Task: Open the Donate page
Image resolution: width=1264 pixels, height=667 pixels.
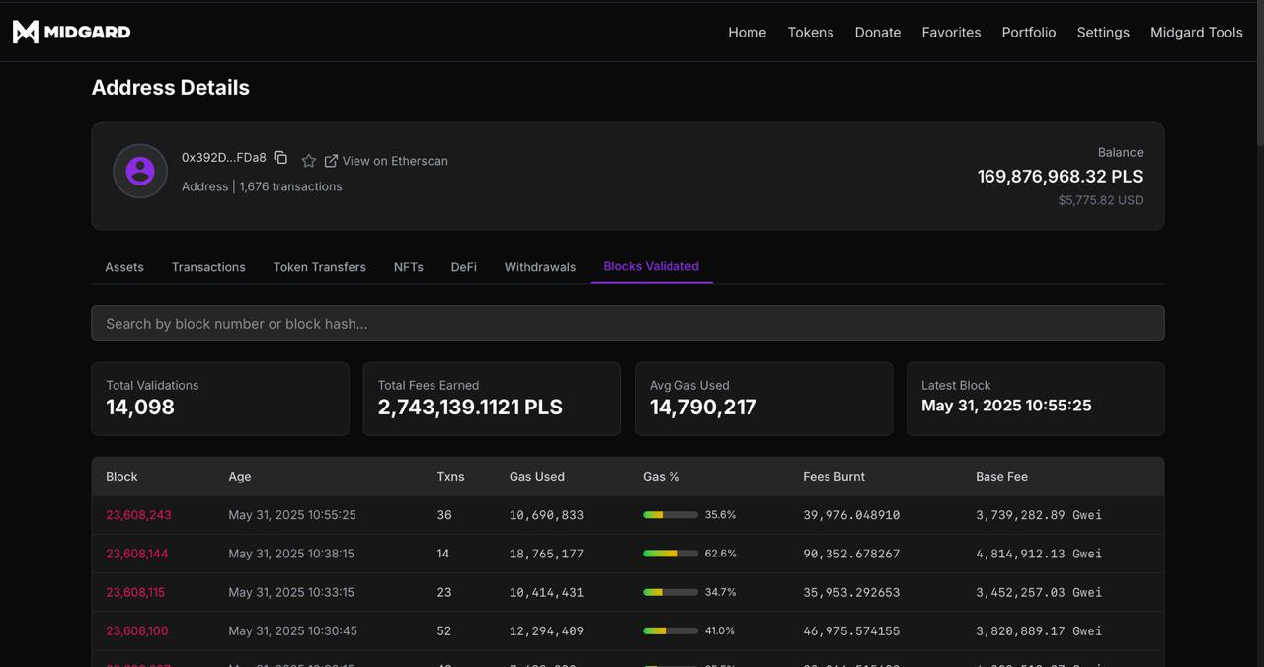Action: click(x=878, y=33)
